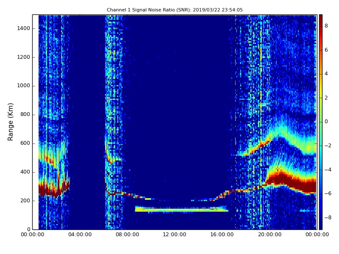Click the colorbar label 8

[x=326, y=26]
